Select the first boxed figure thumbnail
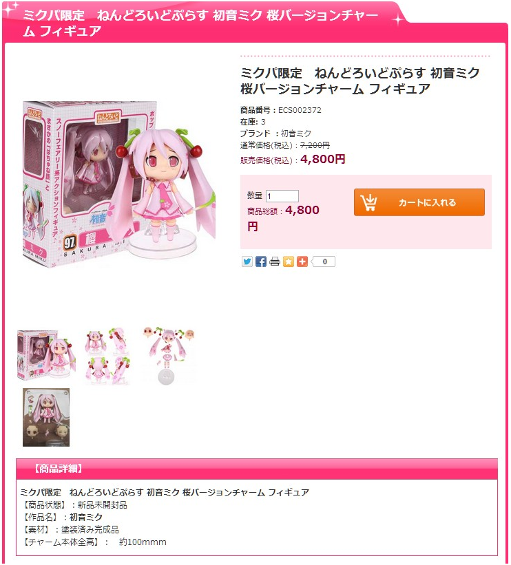511x565 pixels. point(47,355)
